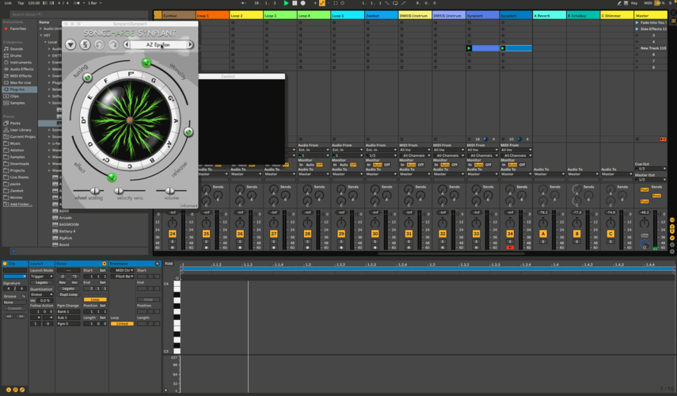Screen dimensions: 677x396
Task: Go to next Synplant preset arrow
Action: click(x=190, y=44)
